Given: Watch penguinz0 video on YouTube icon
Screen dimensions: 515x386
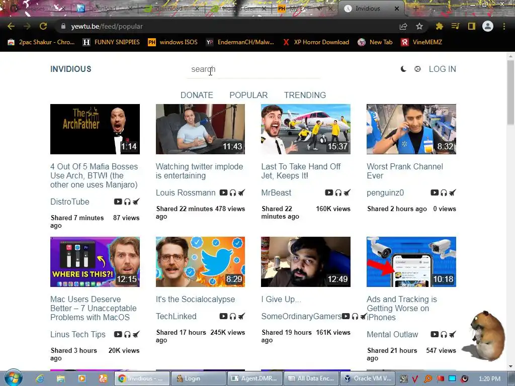Looking at the screenshot, I should (435, 192).
